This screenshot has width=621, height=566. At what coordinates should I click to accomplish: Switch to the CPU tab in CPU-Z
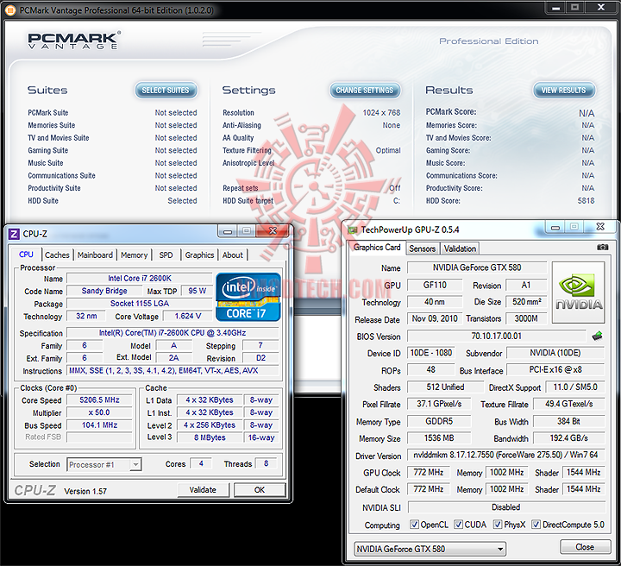tap(26, 255)
